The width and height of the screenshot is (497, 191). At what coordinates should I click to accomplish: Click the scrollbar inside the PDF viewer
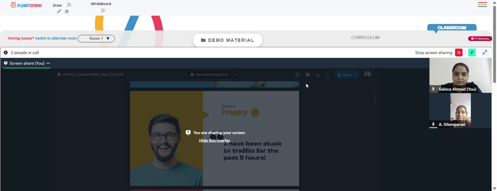point(375,99)
